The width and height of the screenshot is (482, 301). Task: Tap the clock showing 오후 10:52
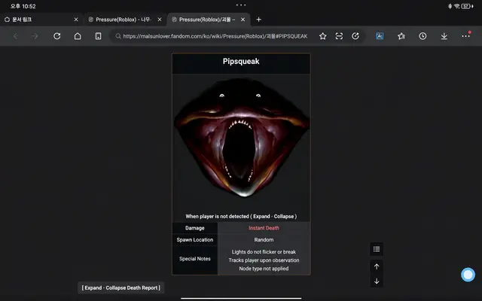[23, 6]
